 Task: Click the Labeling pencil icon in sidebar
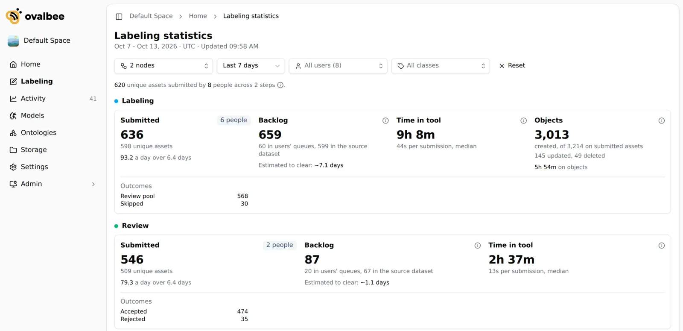point(13,82)
